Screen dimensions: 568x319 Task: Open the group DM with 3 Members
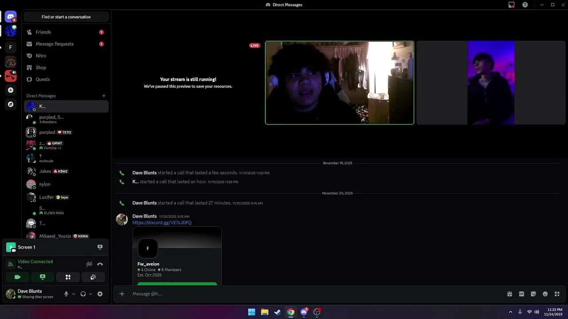coord(66,119)
